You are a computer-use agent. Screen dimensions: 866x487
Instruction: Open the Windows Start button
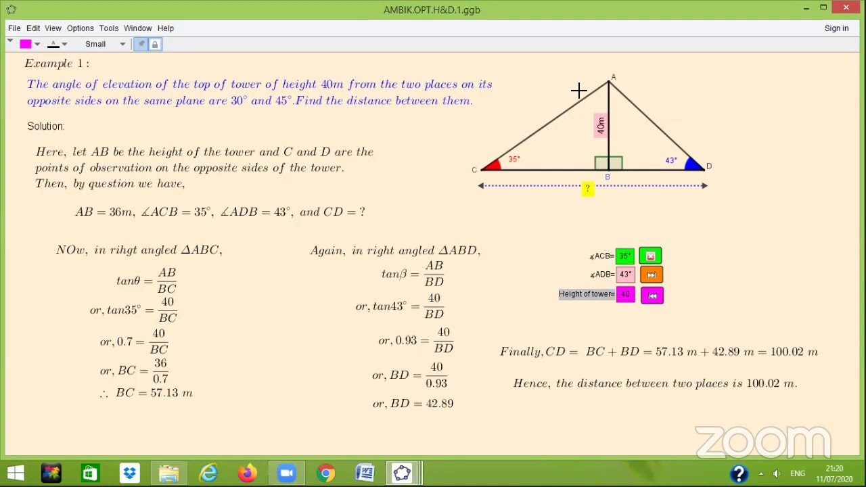point(15,473)
